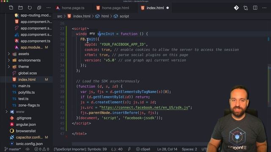Open .gitignore file
271x152 pixels.
click(24, 118)
